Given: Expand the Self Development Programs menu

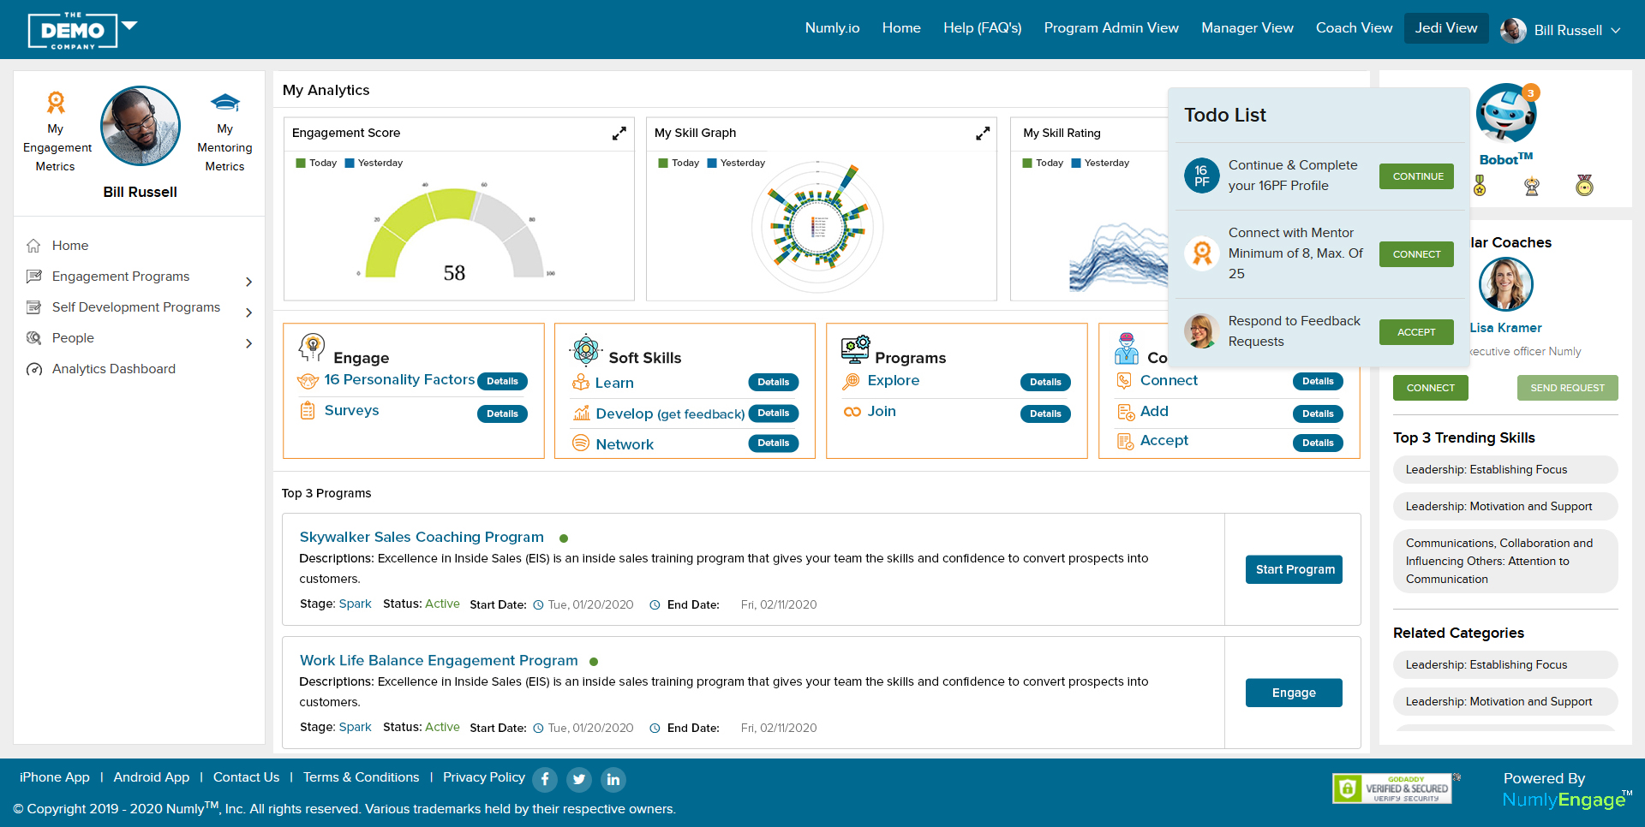Looking at the screenshot, I should point(248,312).
